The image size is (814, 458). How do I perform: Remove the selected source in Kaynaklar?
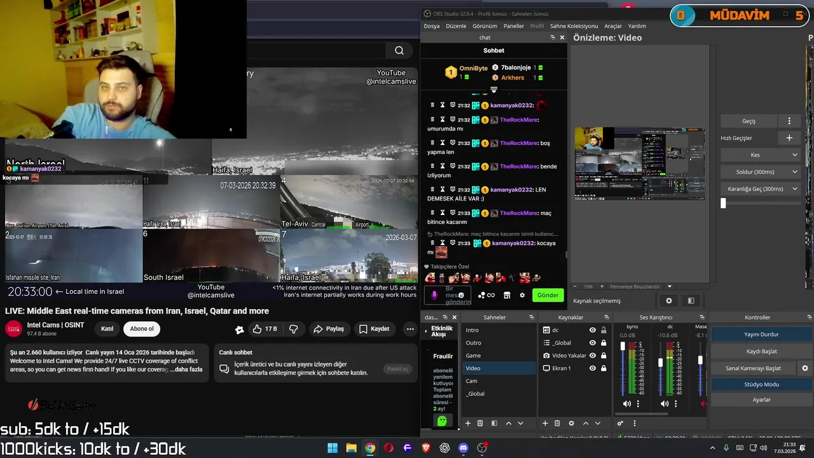tap(557, 423)
